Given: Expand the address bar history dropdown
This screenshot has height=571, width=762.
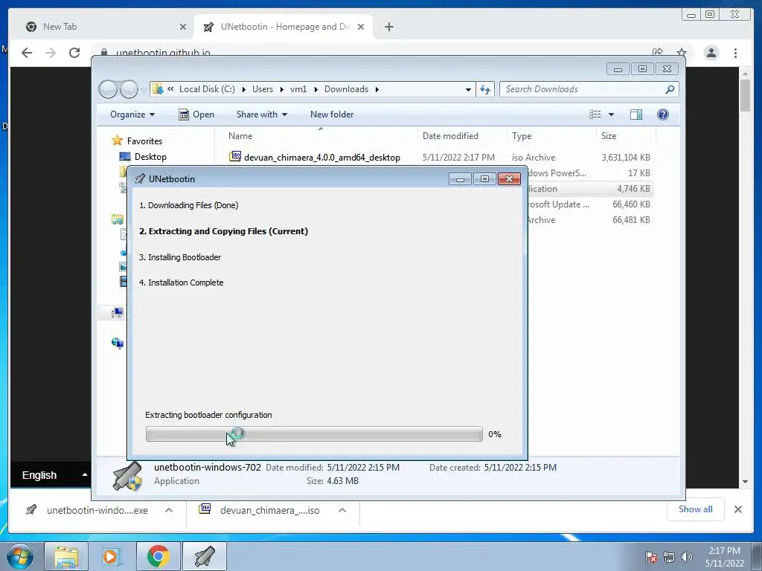Looking at the screenshot, I should [468, 89].
